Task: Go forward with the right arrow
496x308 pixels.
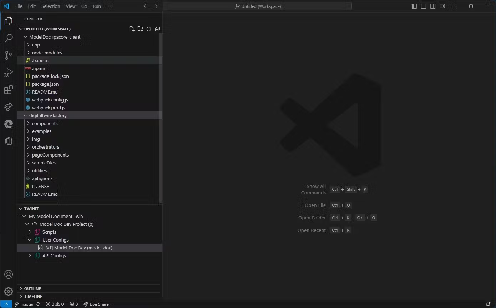Action: pos(155,6)
